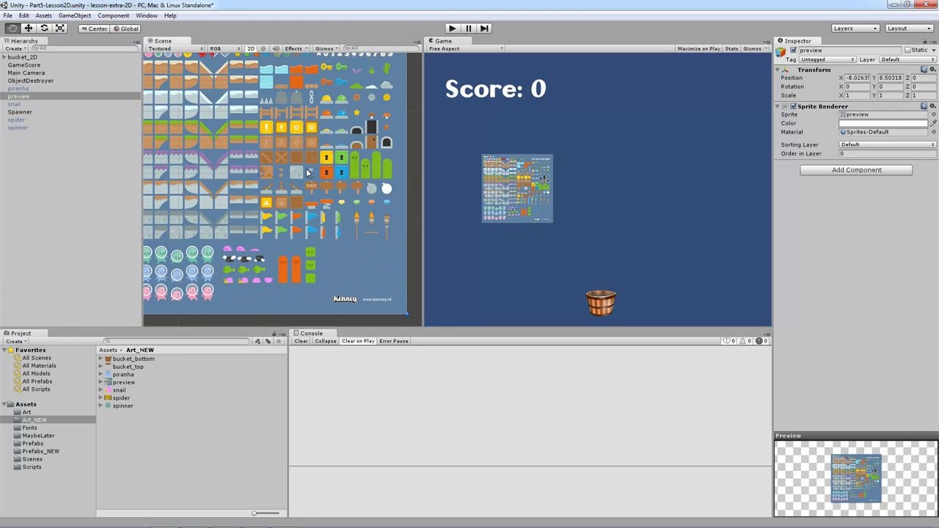Select the Scale tool

coord(60,28)
